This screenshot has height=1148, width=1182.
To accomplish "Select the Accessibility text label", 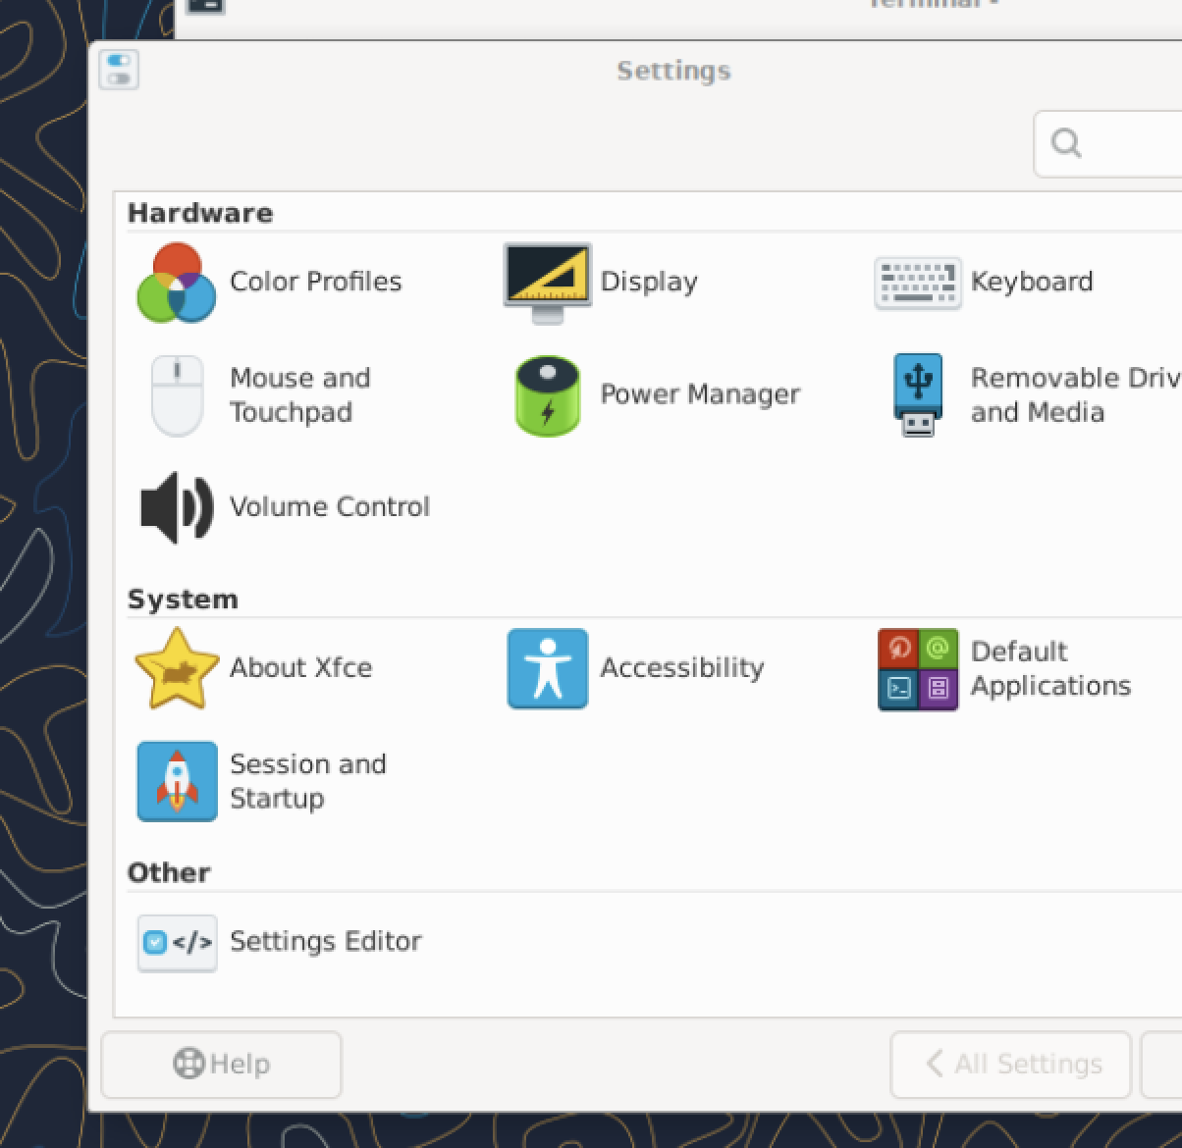I will tap(681, 667).
